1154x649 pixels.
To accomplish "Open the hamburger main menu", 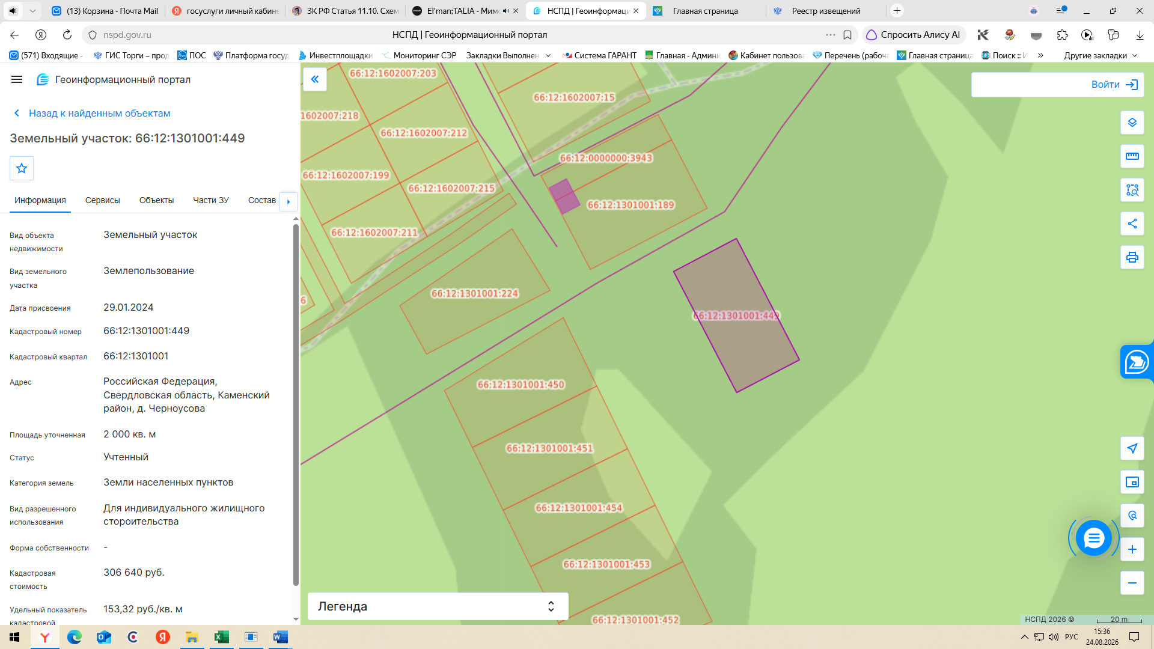I will [x=17, y=79].
